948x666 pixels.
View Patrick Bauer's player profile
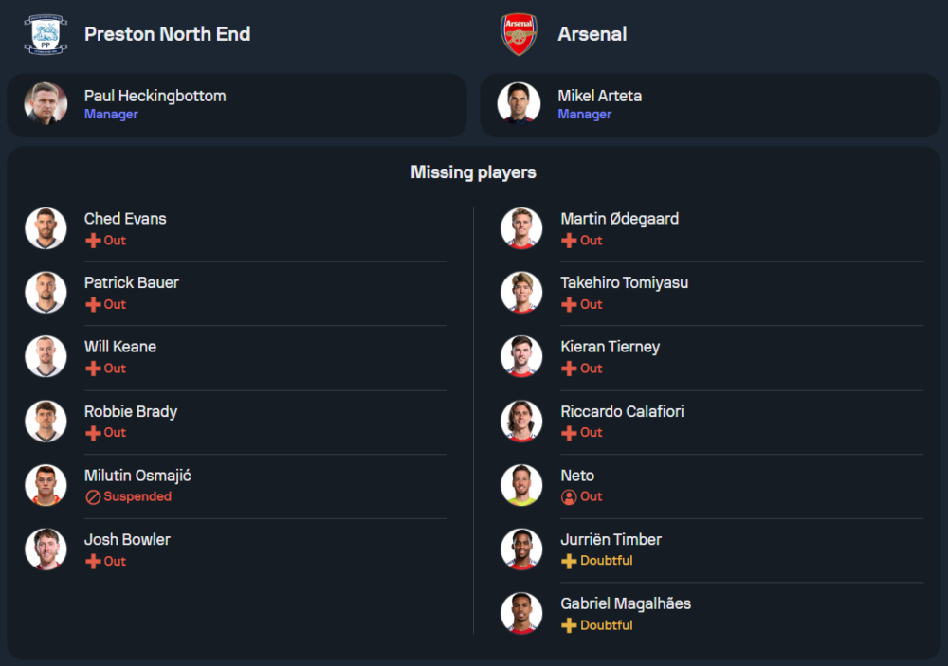[131, 282]
